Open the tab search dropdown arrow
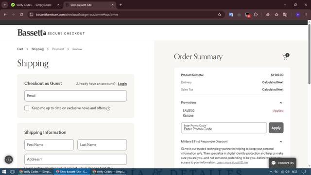Image resolution: width=311 pixels, height=175 pixels. 4,5
